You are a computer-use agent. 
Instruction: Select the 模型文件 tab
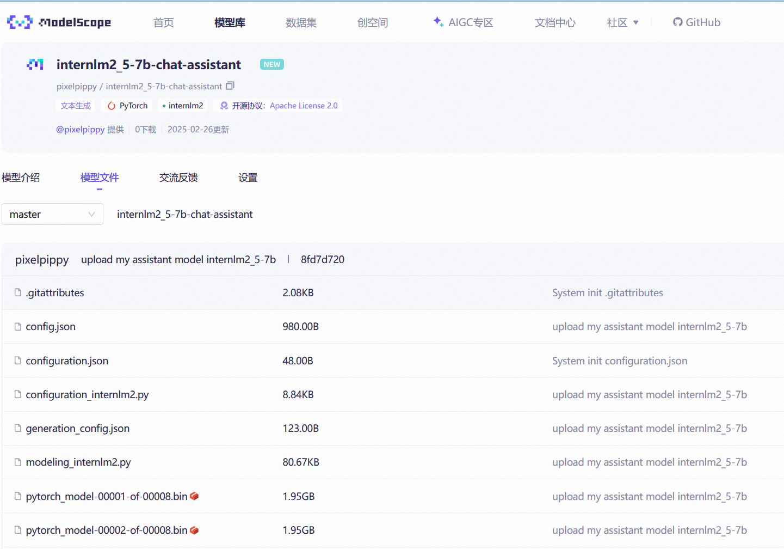pyautogui.click(x=100, y=178)
